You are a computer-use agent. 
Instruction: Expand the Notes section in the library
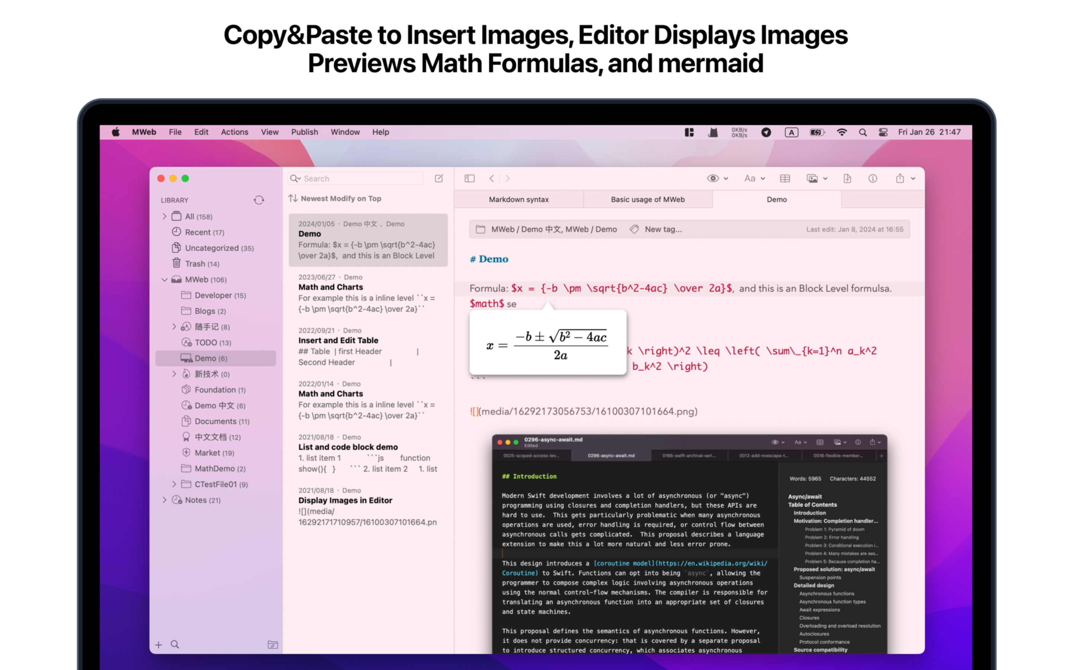[x=165, y=500]
